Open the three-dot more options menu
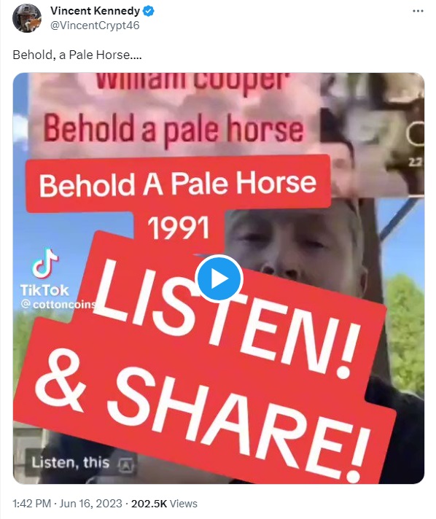This screenshot has height=519, width=436. (418, 11)
